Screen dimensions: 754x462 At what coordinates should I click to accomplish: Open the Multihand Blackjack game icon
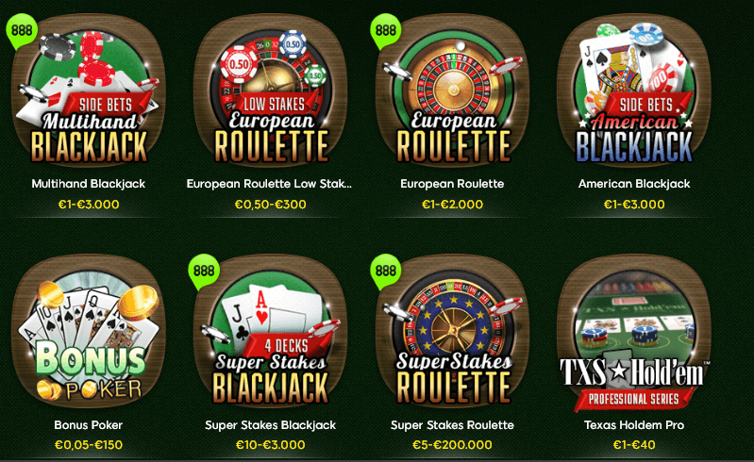89,91
